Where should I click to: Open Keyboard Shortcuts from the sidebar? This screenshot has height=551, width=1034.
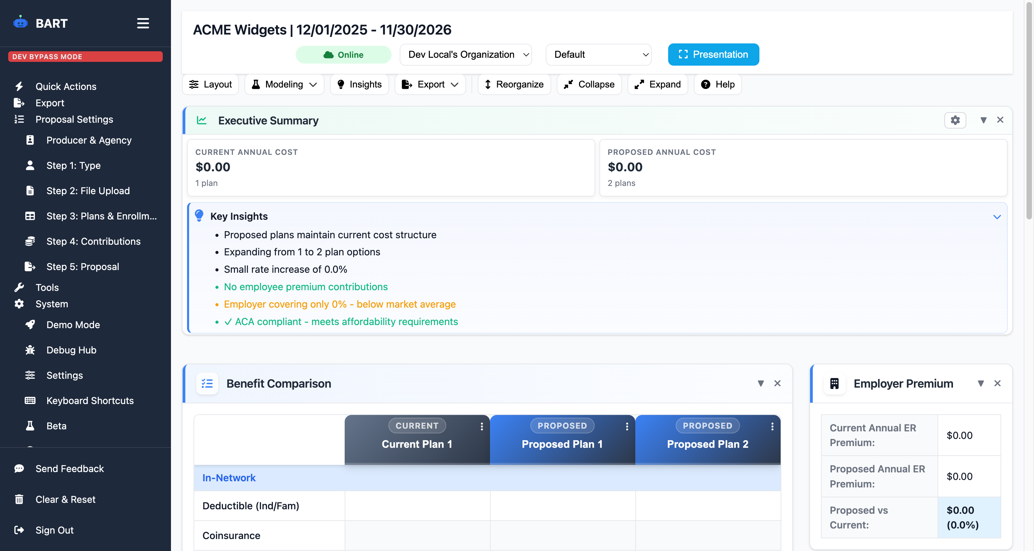click(x=90, y=400)
